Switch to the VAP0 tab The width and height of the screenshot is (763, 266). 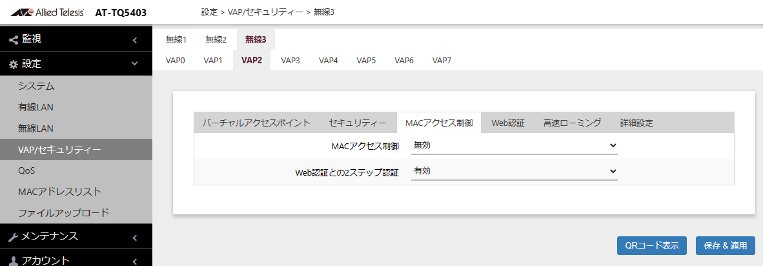[x=175, y=61]
